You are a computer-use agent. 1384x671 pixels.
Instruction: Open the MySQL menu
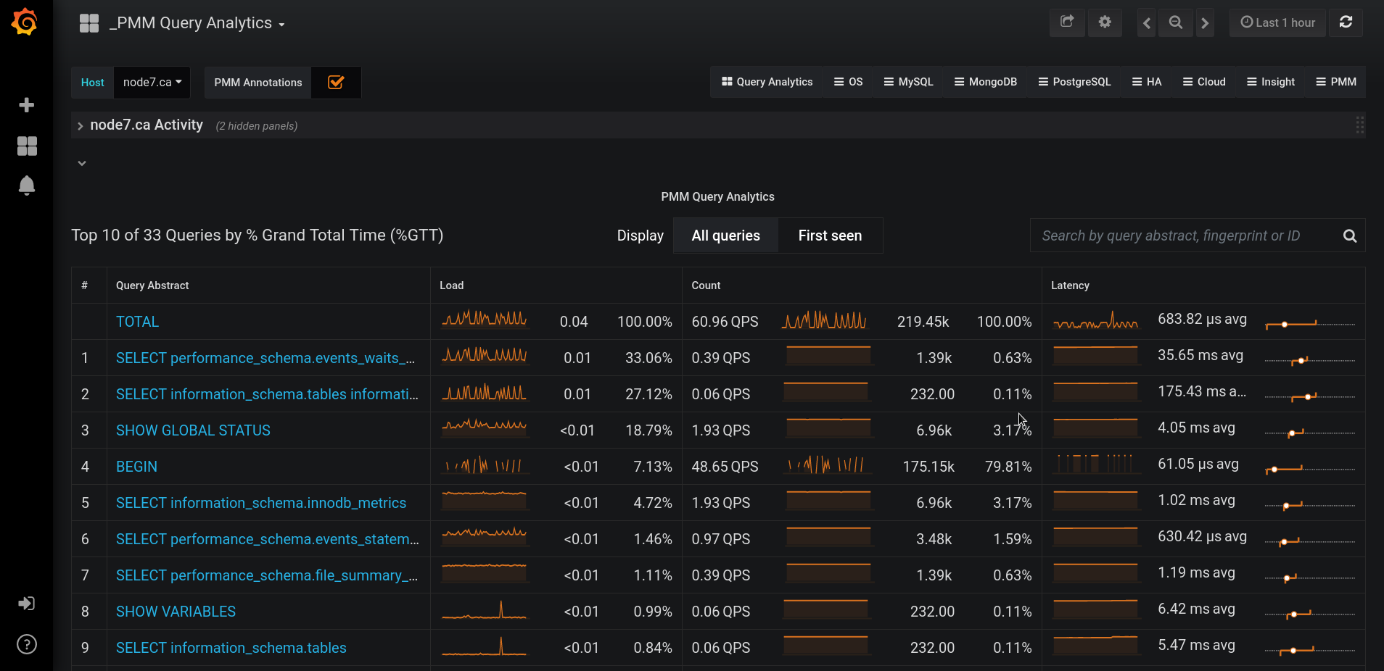908,82
